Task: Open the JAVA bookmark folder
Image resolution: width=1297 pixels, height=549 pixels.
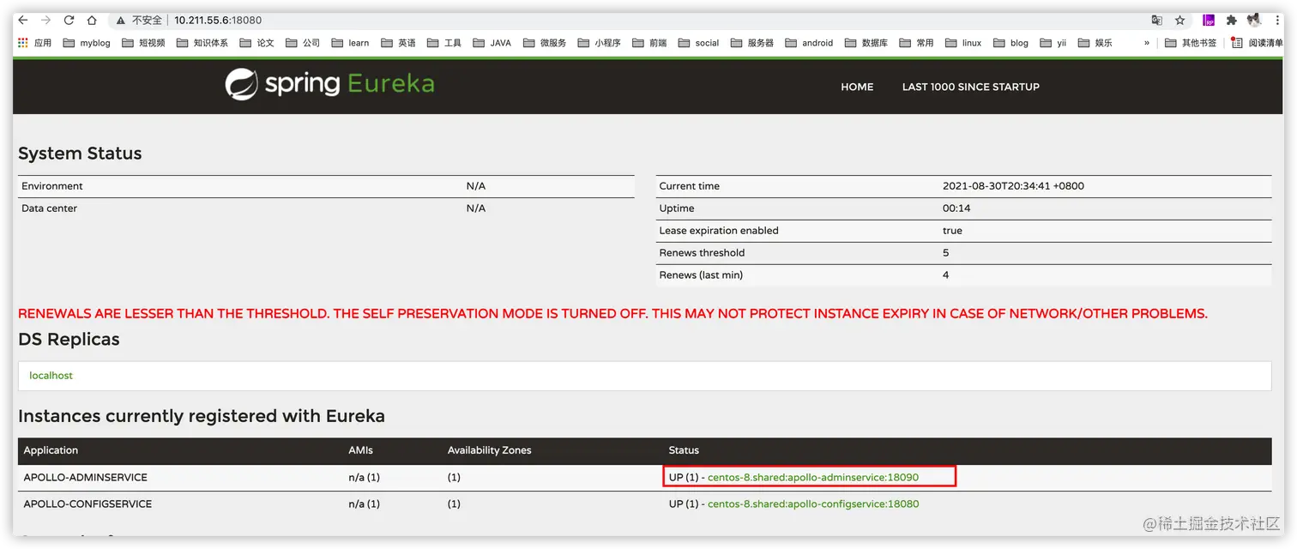Action: tap(492, 43)
